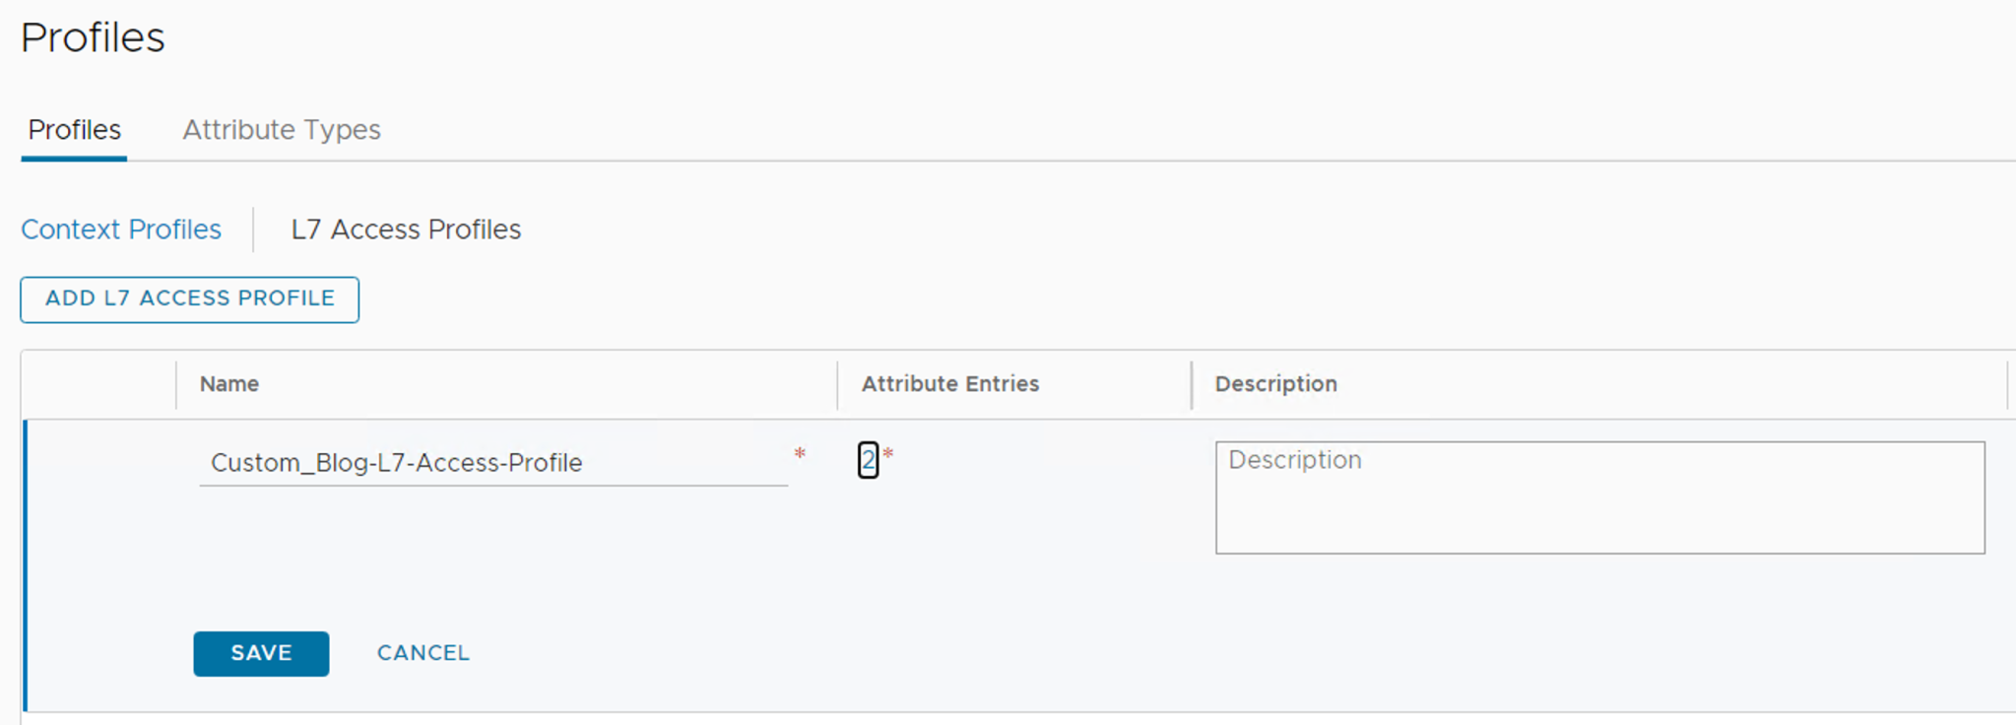This screenshot has height=725, width=2016.
Task: Click the divider between Name and Attribute Entries
Action: tap(838, 384)
